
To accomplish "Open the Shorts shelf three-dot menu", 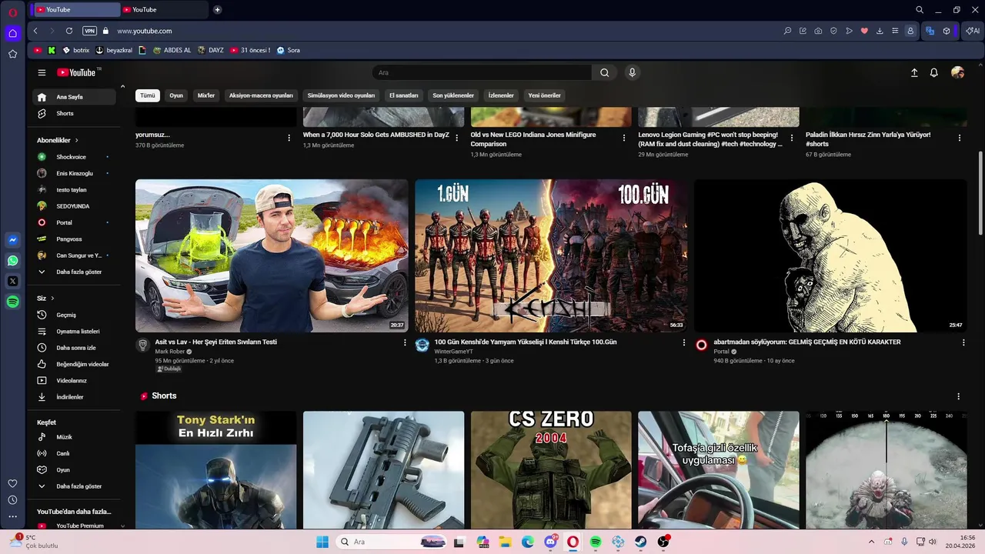I will (958, 396).
